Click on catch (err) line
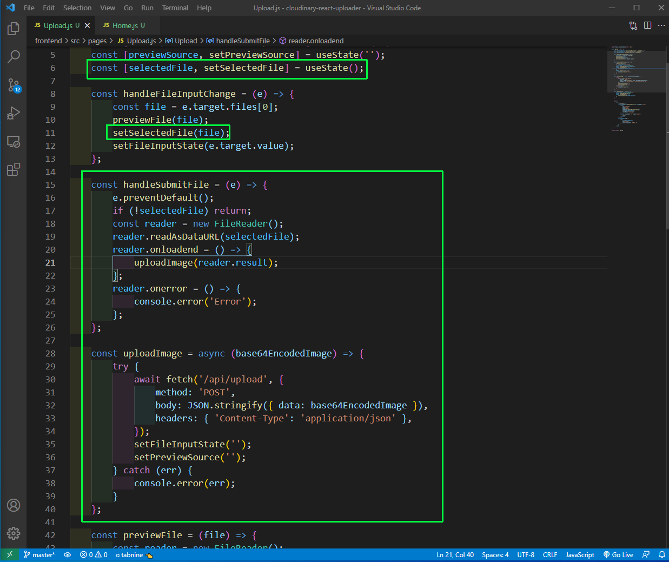This screenshot has height=562, width=669. tap(153, 470)
